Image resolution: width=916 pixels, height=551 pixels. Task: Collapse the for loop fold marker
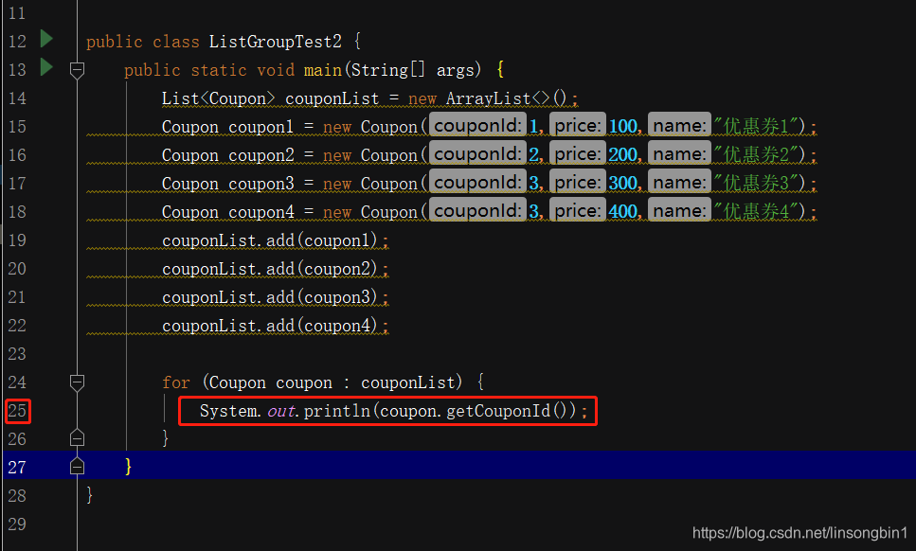coord(77,382)
